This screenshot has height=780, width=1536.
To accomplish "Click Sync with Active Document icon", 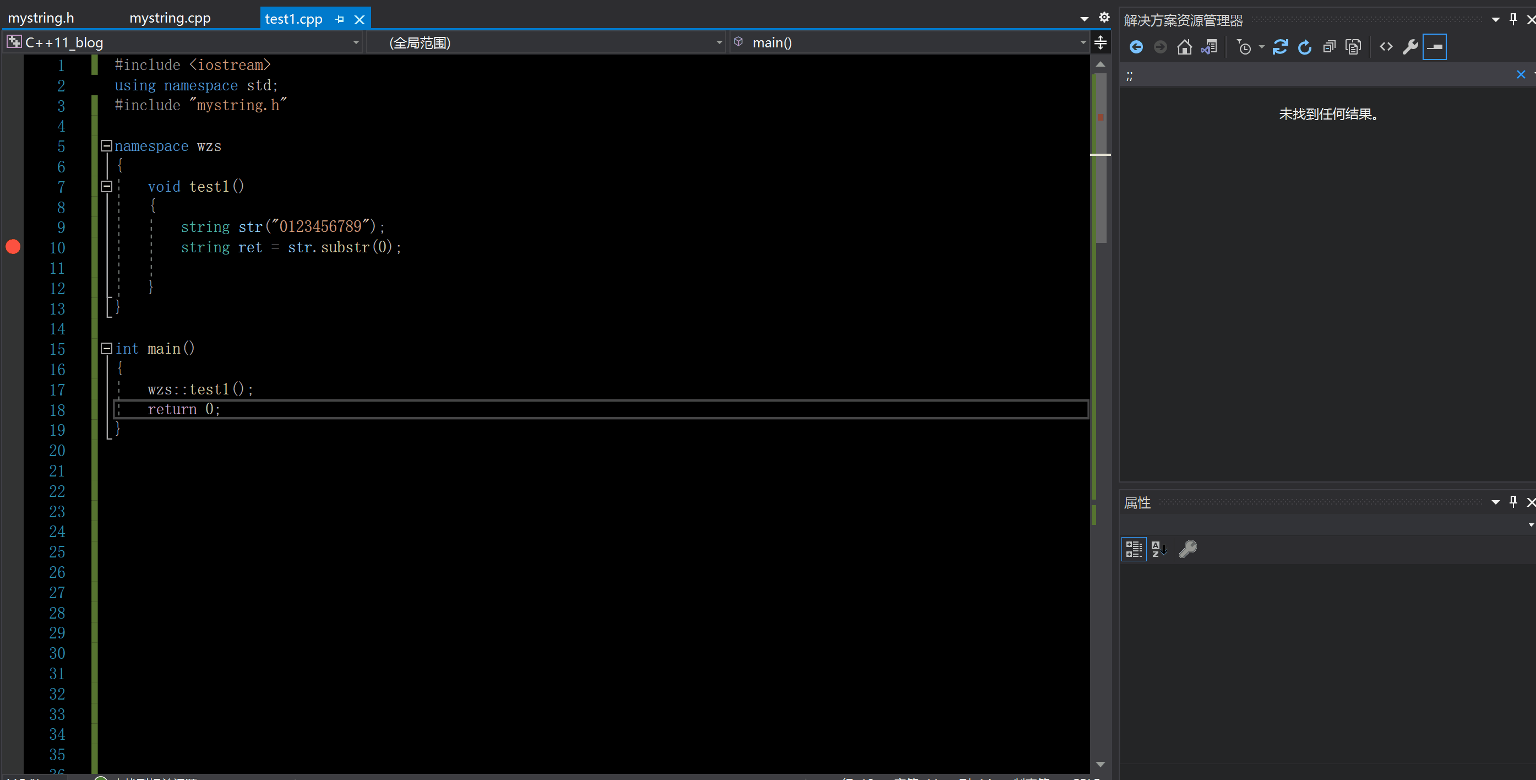I will pos(1279,47).
